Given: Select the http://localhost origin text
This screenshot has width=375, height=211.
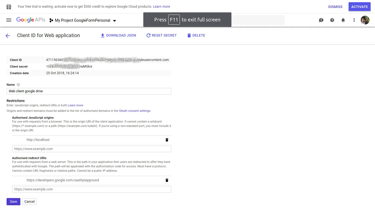Looking at the screenshot, I should click(38, 140).
